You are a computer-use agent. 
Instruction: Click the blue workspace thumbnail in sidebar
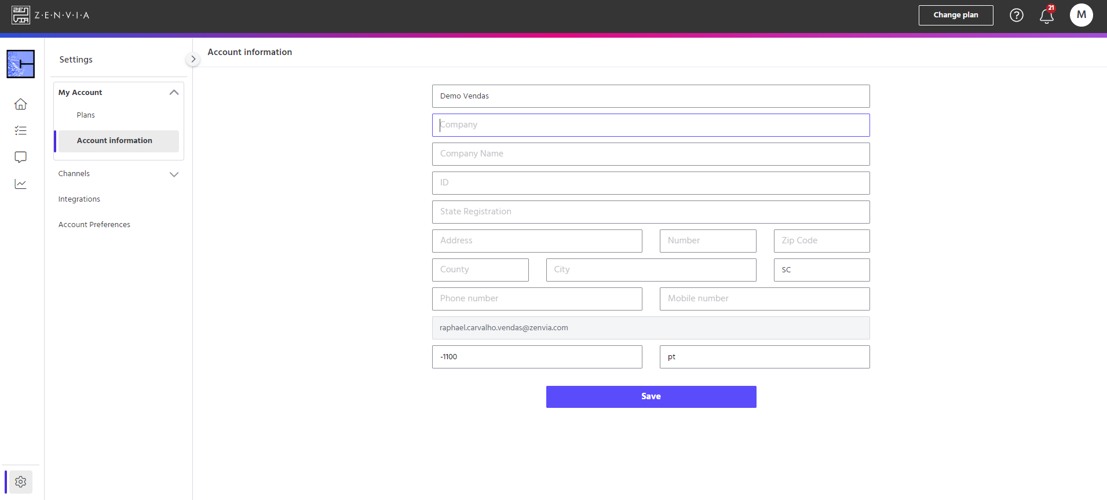21,64
